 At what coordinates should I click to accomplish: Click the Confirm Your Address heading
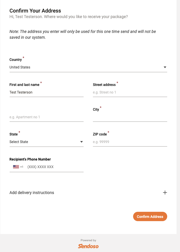click(35, 11)
